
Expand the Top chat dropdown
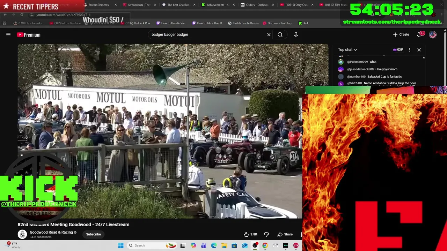click(x=347, y=50)
